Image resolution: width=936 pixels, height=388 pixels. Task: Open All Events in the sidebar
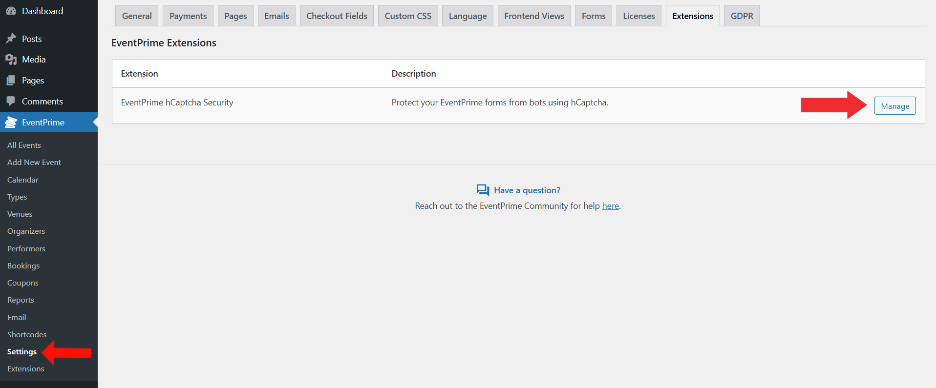point(24,145)
